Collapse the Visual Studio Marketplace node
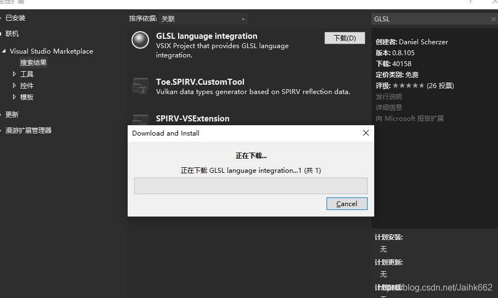The image size is (498, 298). coord(4,51)
